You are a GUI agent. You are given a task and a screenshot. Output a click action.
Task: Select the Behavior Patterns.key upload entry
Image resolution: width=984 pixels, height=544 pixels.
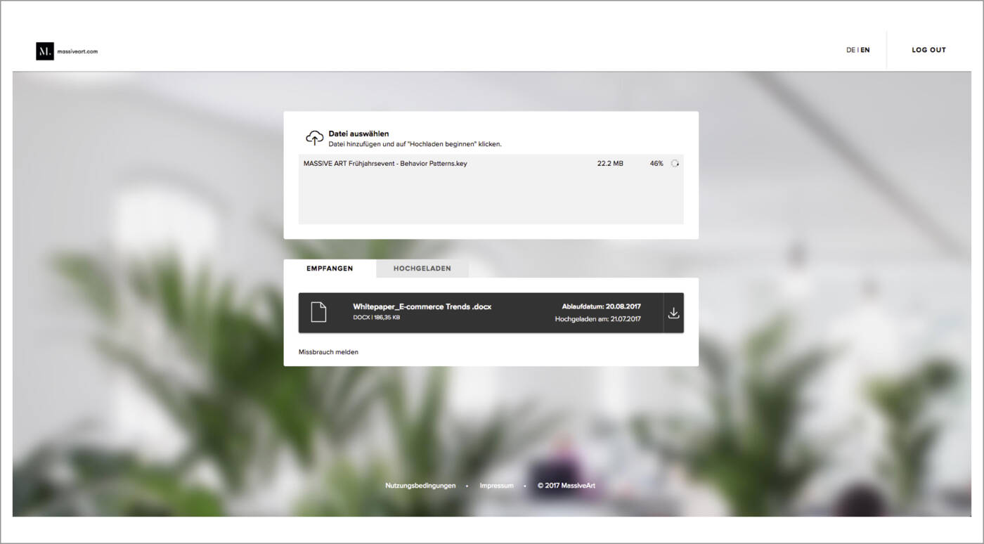point(385,164)
